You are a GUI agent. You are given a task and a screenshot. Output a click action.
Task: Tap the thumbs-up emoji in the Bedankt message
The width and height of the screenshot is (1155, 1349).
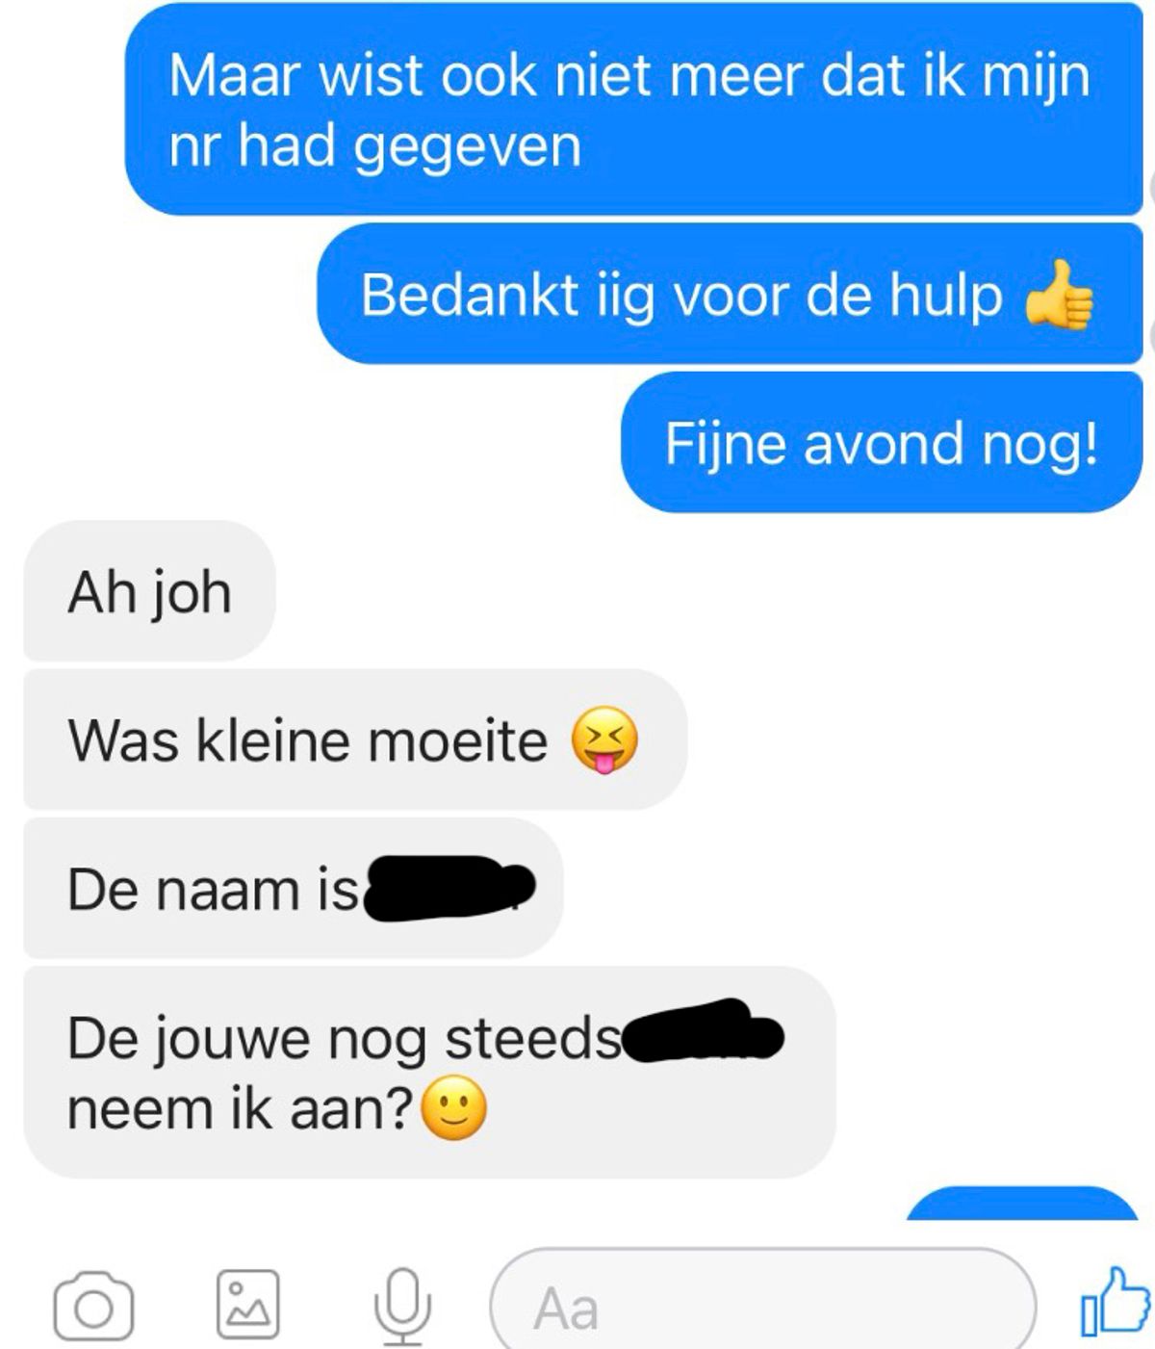[x=1059, y=296]
